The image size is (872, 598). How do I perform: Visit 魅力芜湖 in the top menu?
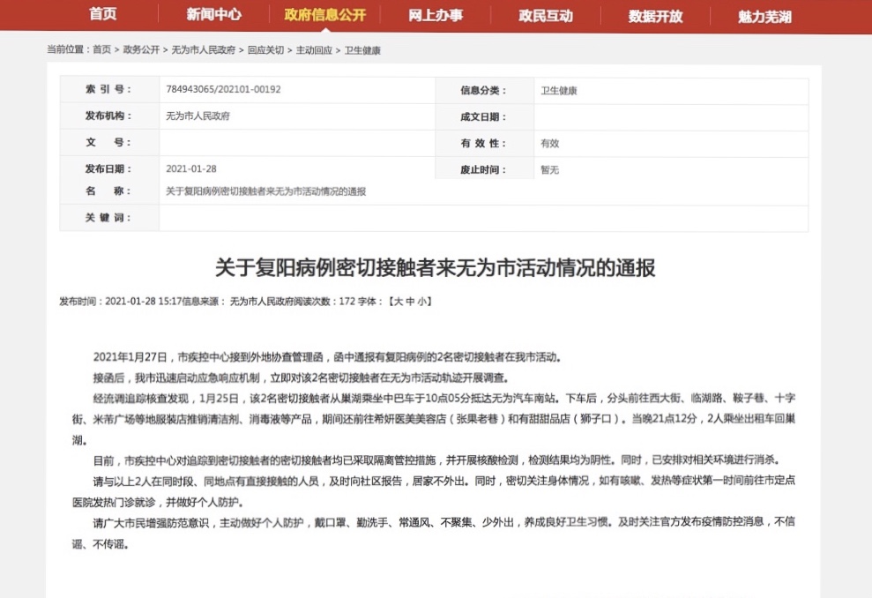[x=764, y=15]
